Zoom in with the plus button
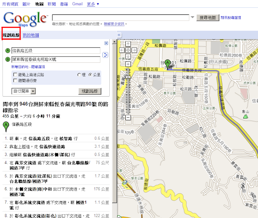Image resolution: width=258 pixels, height=218 pixels. pos(128,64)
